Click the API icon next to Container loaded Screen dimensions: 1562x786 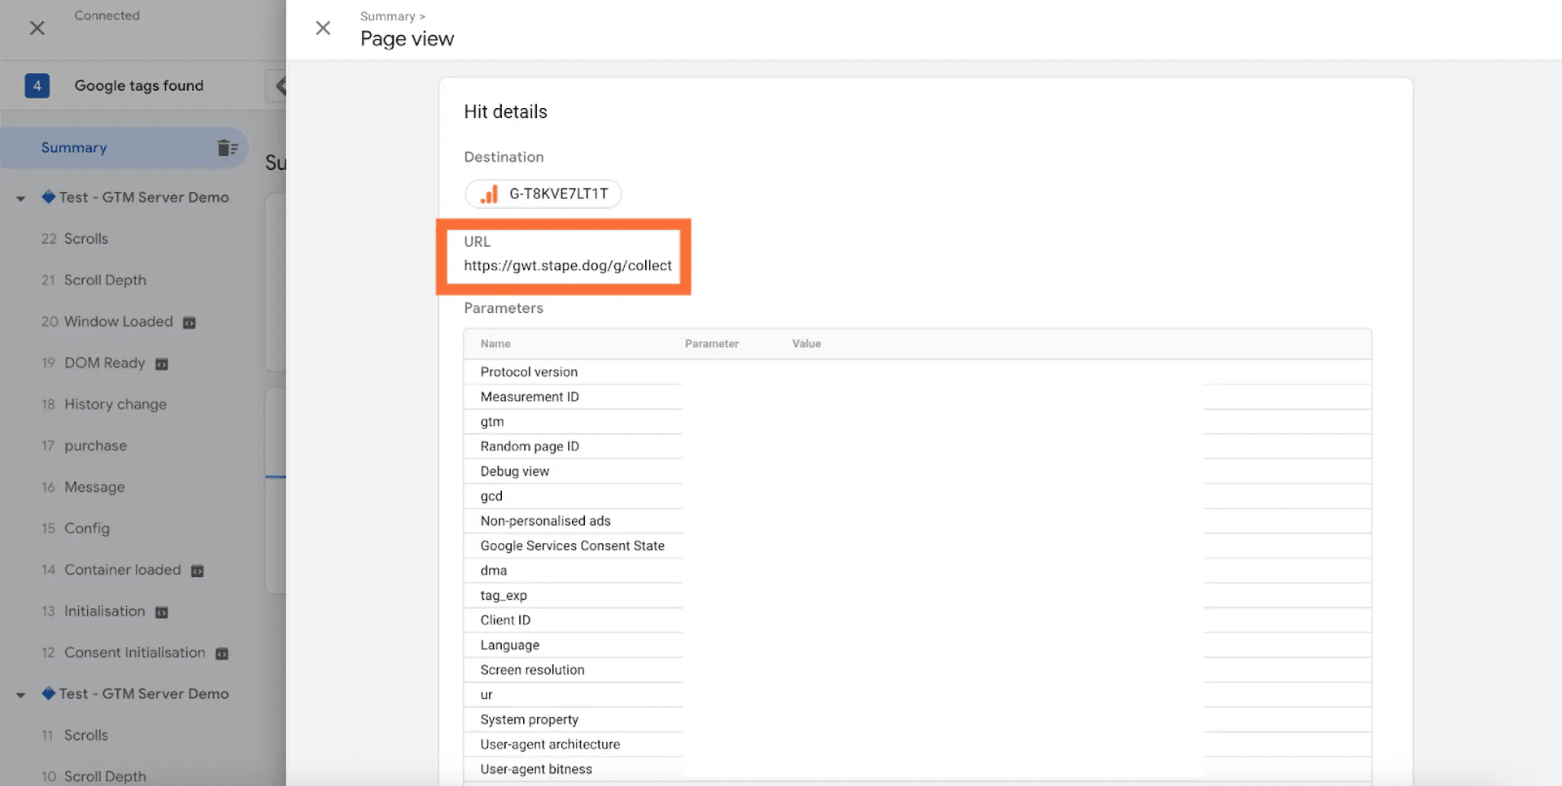point(198,571)
